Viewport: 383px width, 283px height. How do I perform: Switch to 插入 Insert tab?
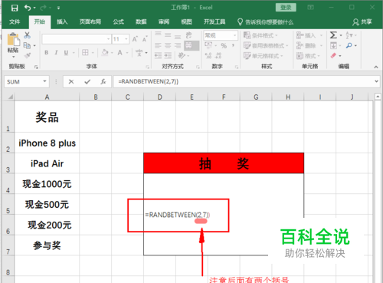click(62, 22)
